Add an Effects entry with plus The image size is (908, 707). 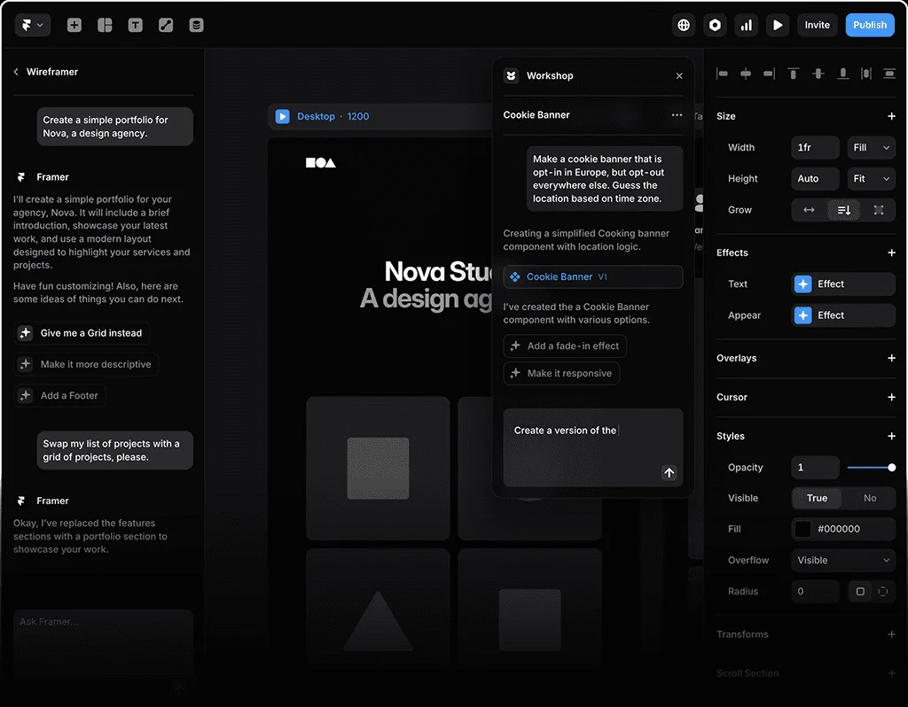pos(891,252)
